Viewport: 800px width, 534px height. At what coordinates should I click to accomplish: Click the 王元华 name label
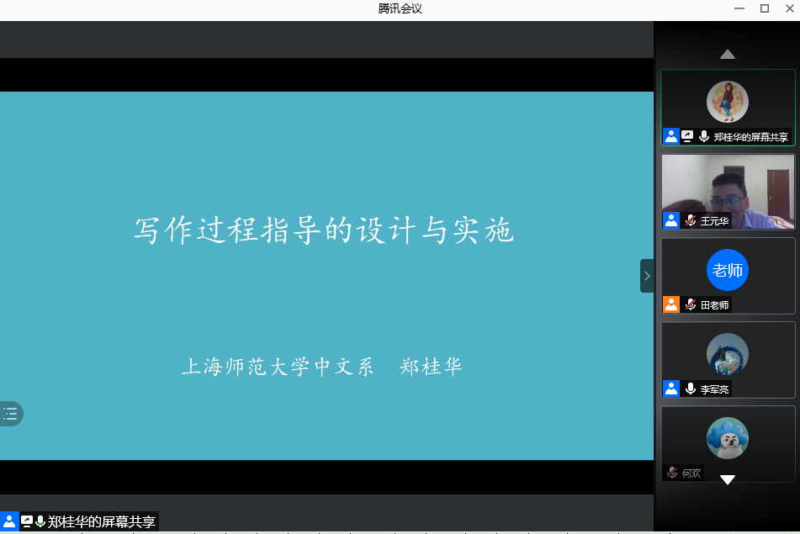(x=715, y=220)
